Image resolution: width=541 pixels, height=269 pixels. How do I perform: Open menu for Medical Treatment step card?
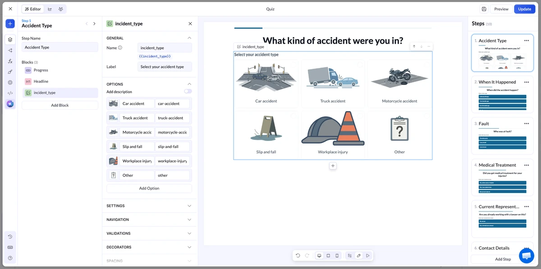click(527, 165)
